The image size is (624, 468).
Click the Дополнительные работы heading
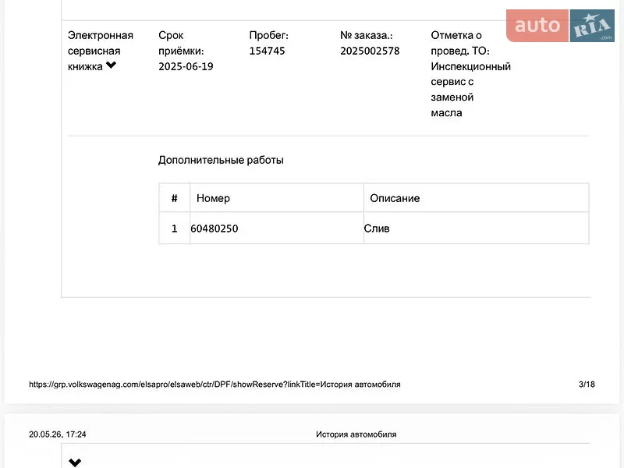[221, 160]
